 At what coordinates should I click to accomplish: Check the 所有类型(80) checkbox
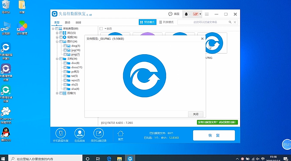(57, 29)
